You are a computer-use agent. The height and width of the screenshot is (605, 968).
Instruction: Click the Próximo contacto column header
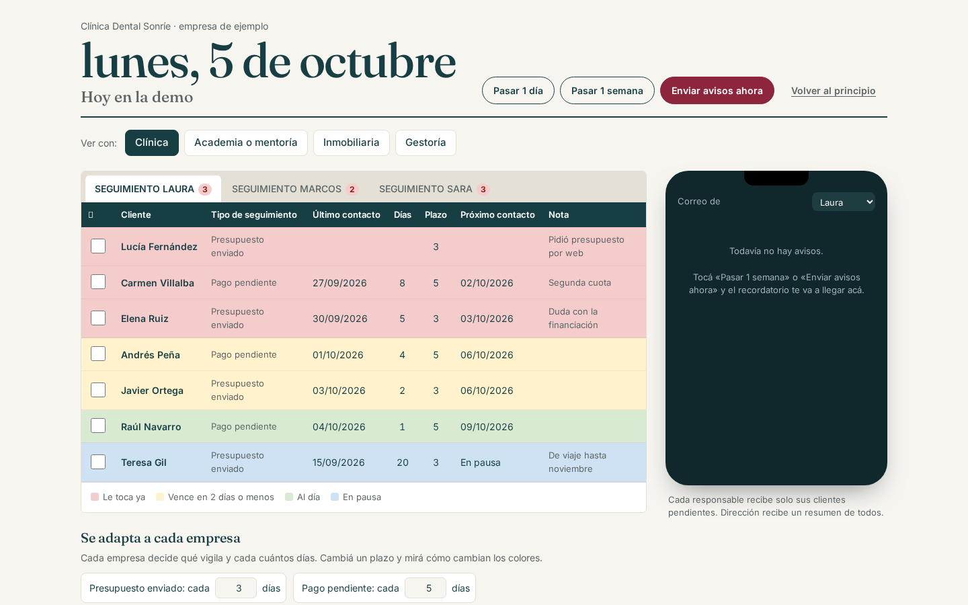coord(497,214)
